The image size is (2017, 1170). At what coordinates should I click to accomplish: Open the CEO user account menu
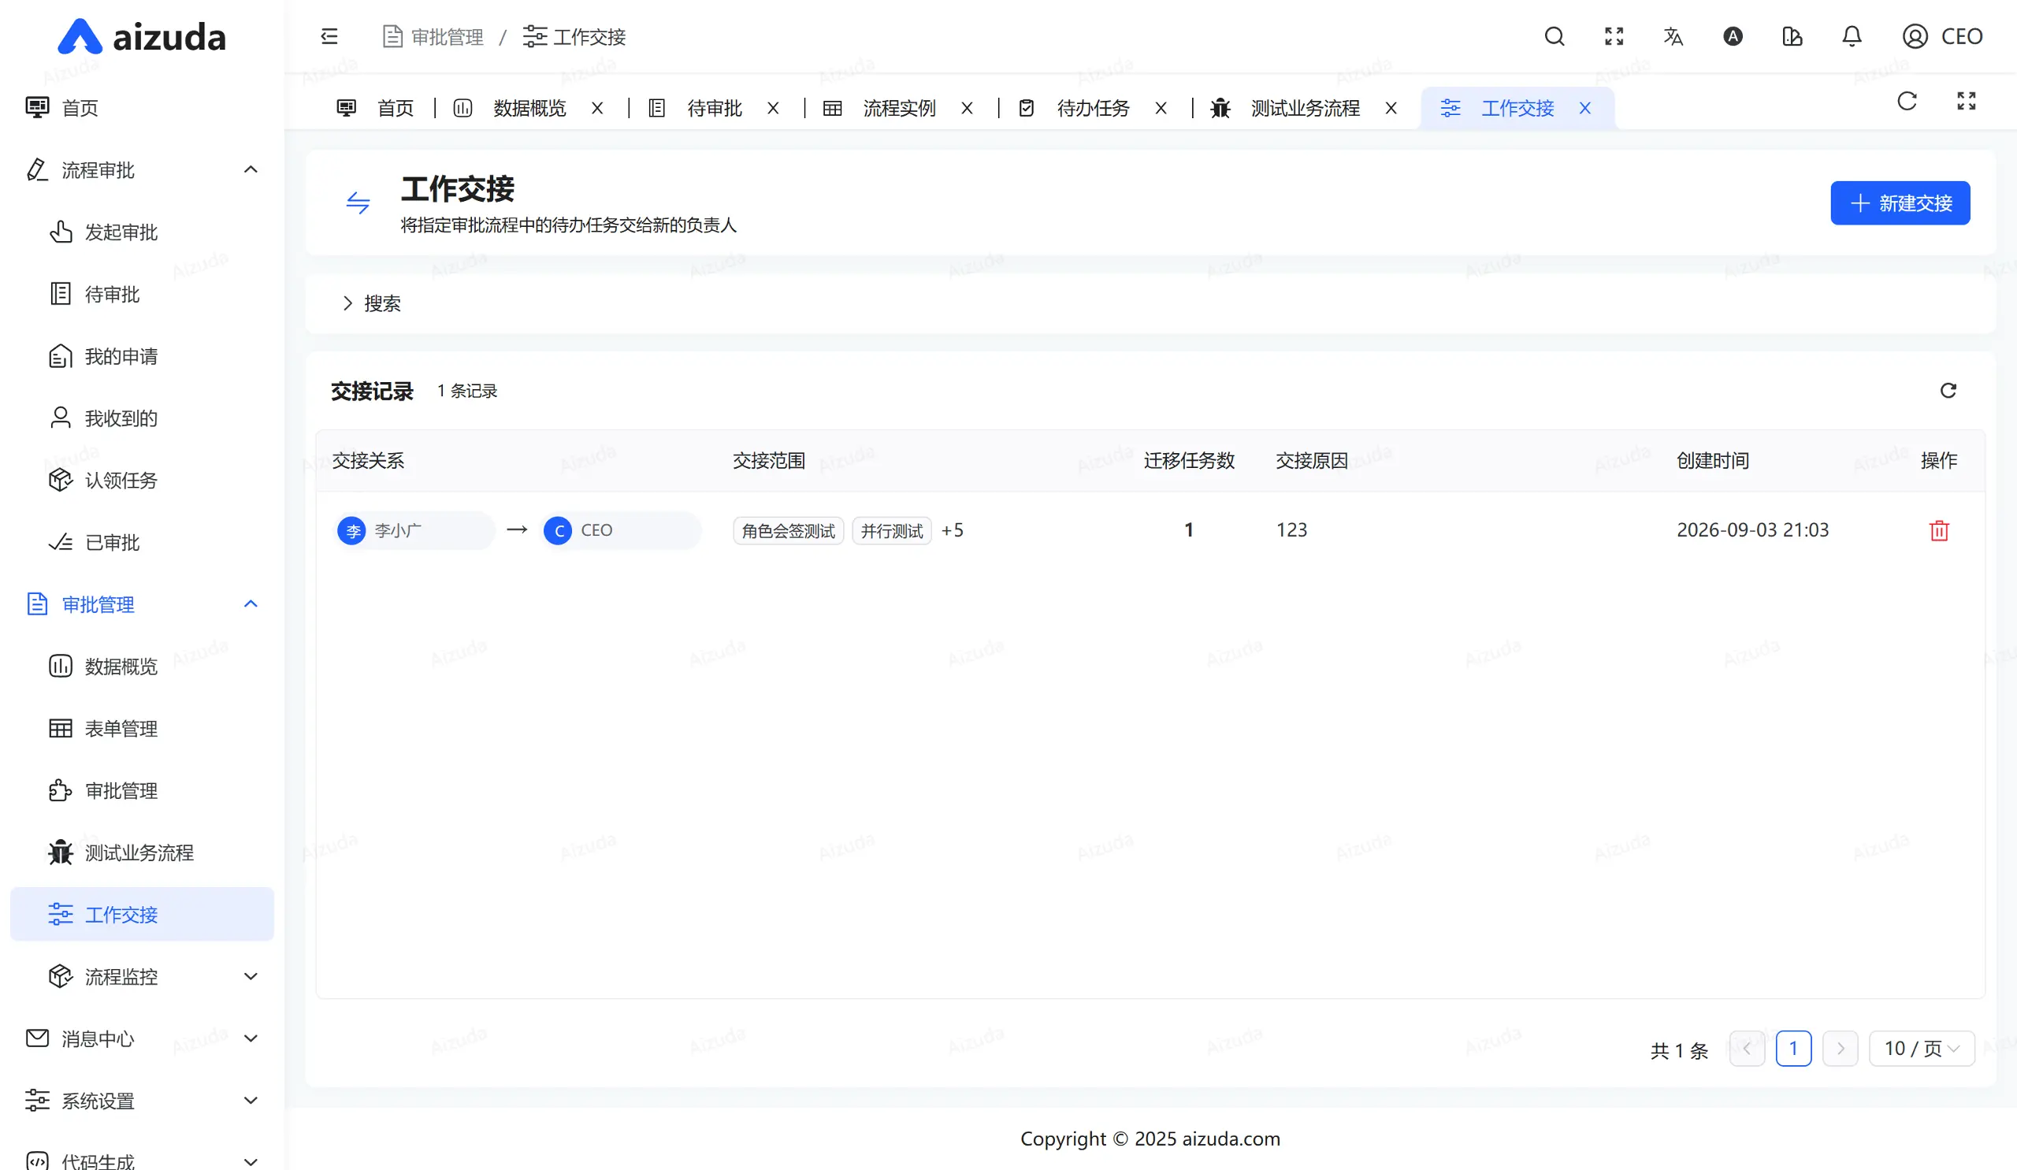coord(1943,37)
